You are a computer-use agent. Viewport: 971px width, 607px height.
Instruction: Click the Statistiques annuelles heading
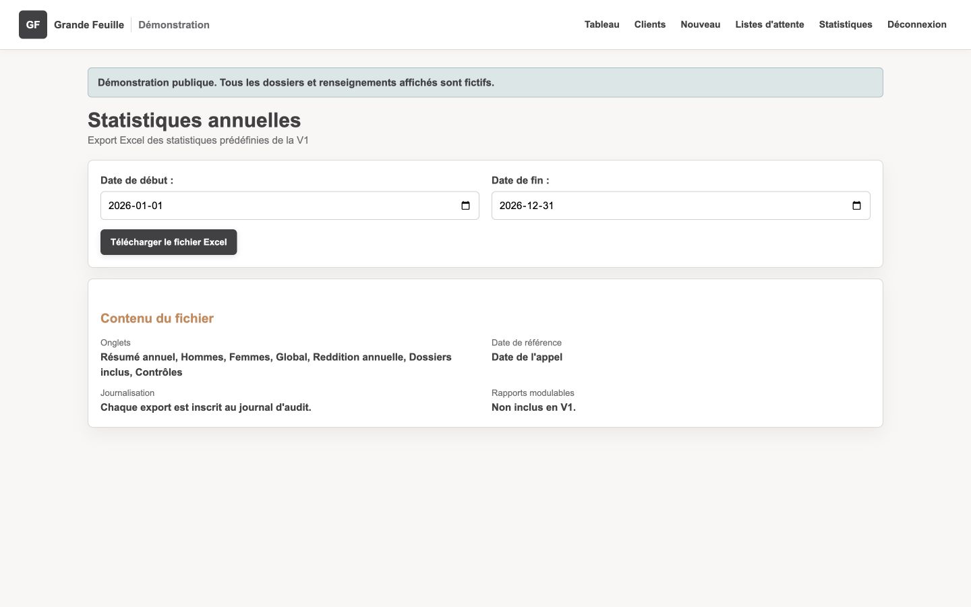(x=194, y=120)
